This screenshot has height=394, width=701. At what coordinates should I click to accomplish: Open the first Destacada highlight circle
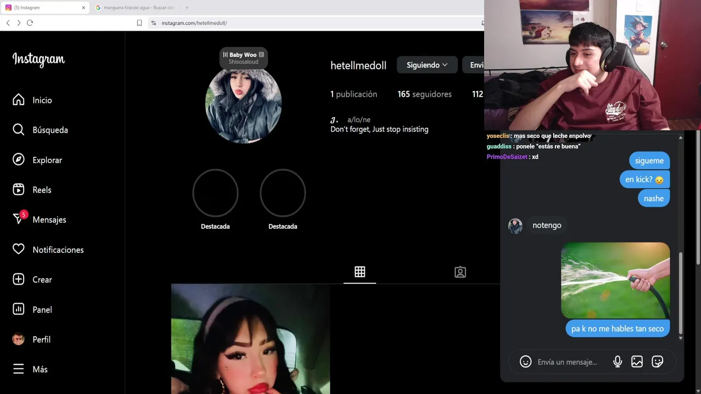pyautogui.click(x=215, y=192)
